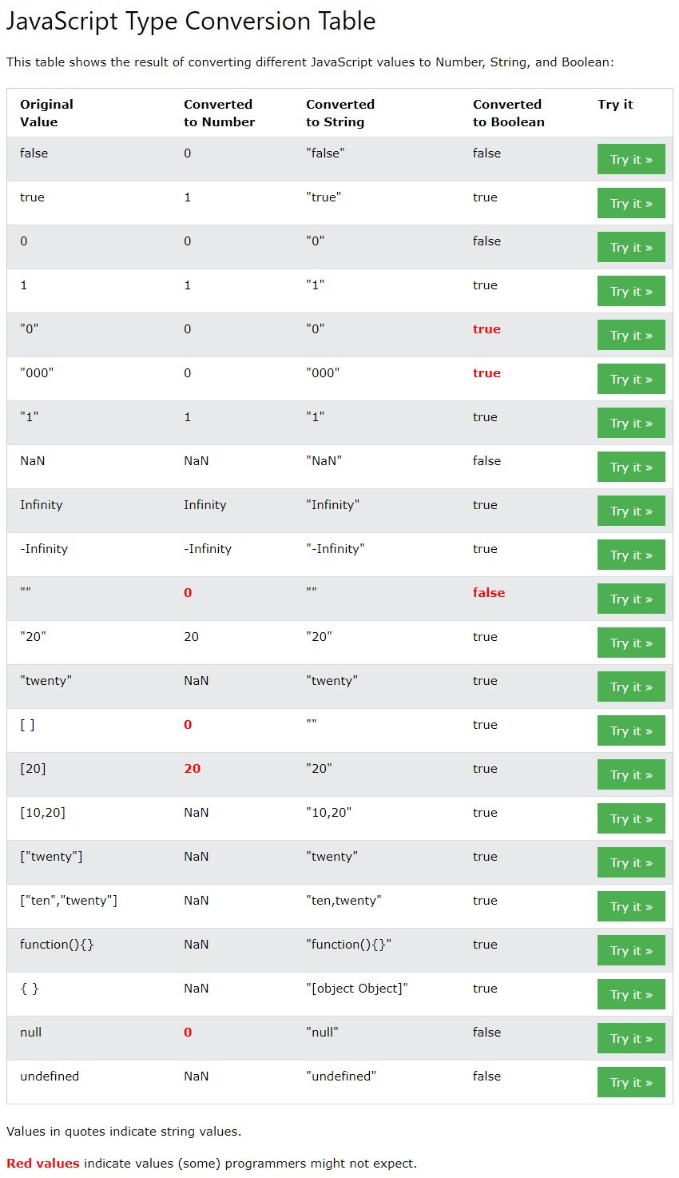Try the "20" string conversion example
Image resolution: width=679 pixels, height=1178 pixels.
tap(630, 643)
